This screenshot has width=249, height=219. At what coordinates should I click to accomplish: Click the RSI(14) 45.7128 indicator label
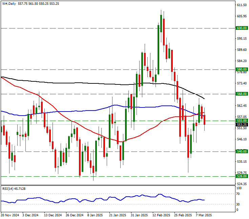tap(14, 189)
